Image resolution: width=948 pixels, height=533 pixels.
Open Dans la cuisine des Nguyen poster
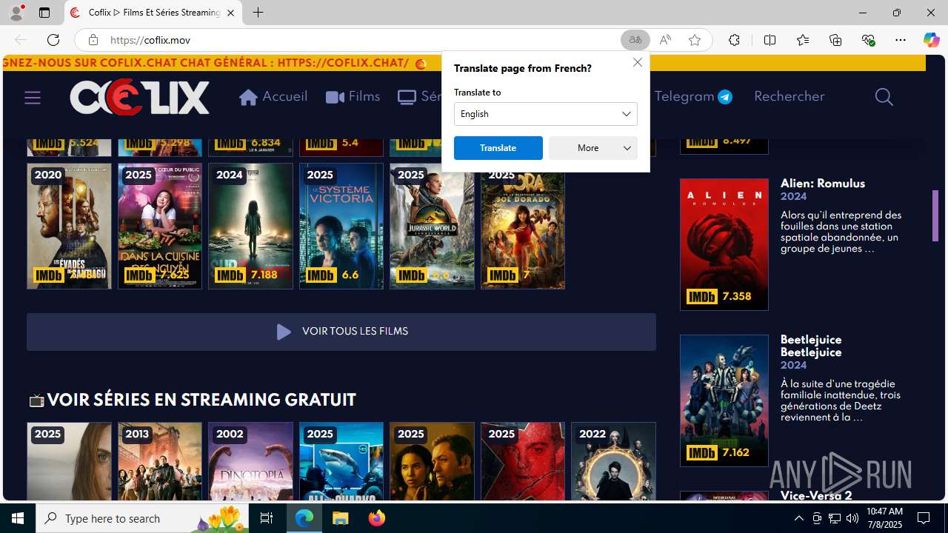[x=160, y=226]
